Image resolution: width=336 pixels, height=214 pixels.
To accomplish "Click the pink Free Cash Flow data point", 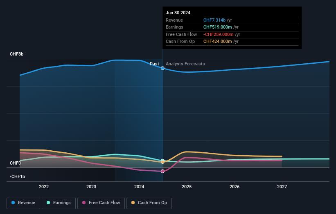I will (x=162, y=171).
